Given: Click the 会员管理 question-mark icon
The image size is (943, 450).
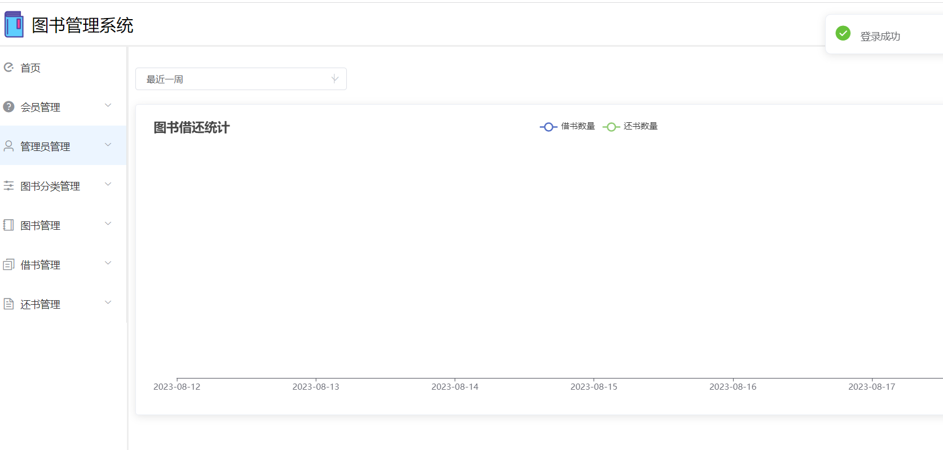Looking at the screenshot, I should (x=8, y=106).
